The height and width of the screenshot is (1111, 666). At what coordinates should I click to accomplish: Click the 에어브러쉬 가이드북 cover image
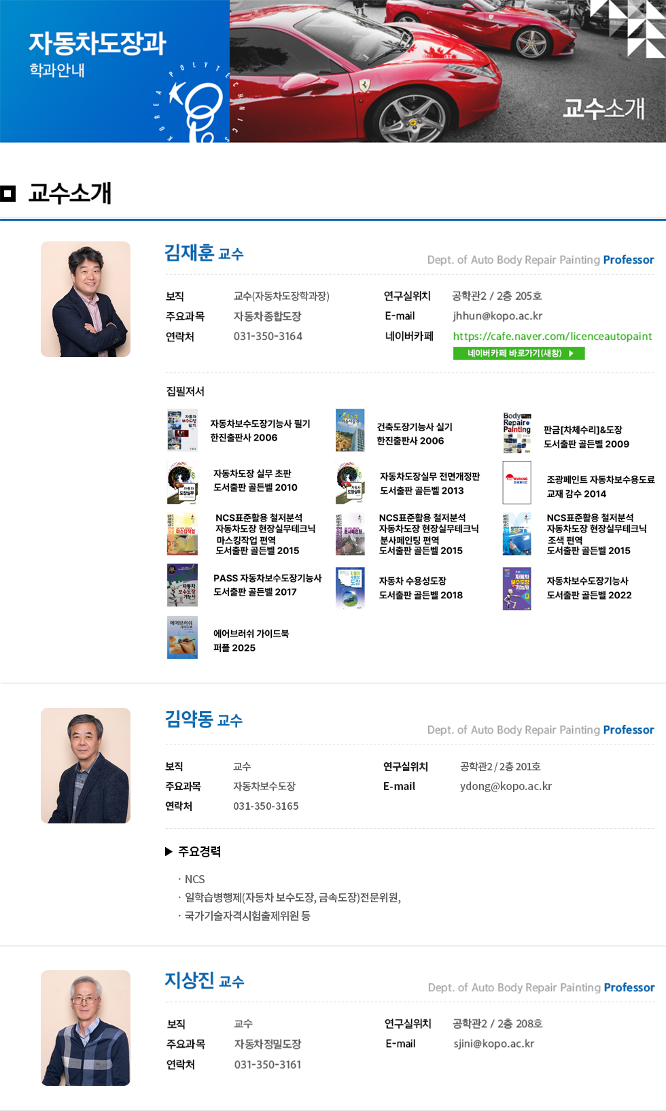(182, 638)
